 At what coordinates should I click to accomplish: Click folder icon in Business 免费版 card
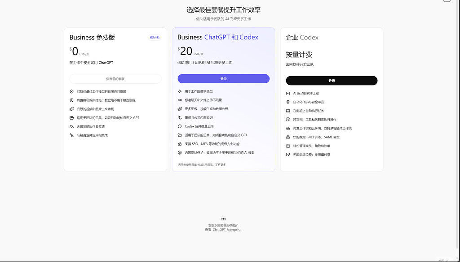(71, 118)
